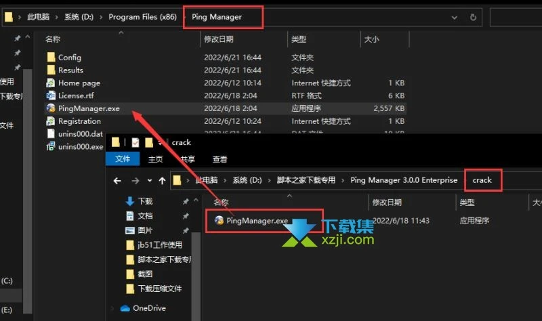Image resolution: width=542 pixels, height=321 pixels.
Task: Click the new folder icon in crack title bar
Action: click(149, 142)
